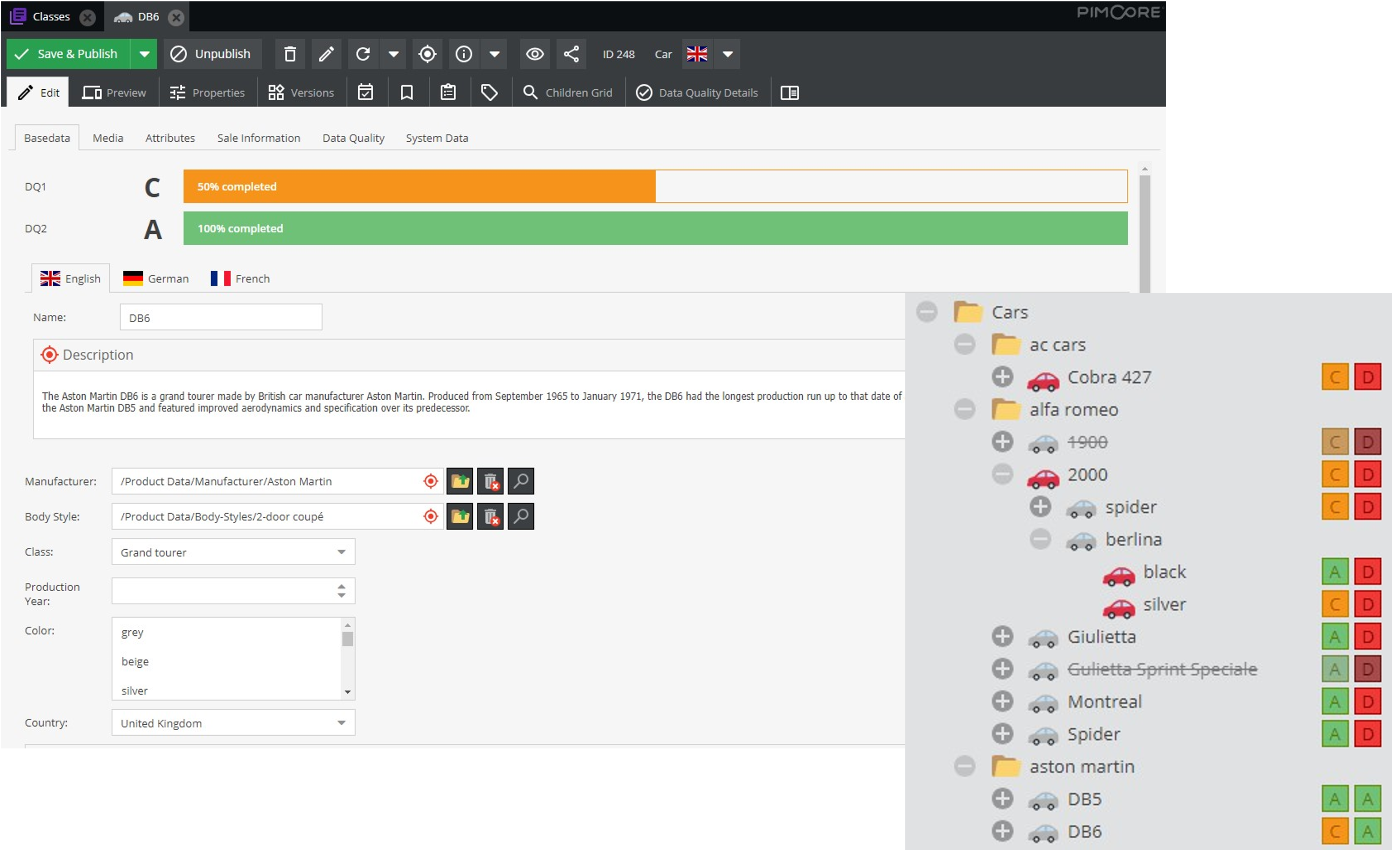The height and width of the screenshot is (851, 1393).
Task: Click the UK flag language icon
Action: [x=697, y=54]
